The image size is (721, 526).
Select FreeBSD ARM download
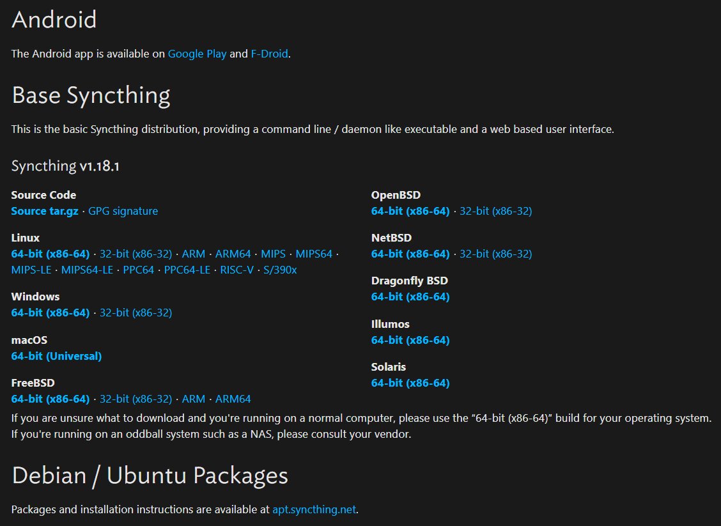pos(194,399)
